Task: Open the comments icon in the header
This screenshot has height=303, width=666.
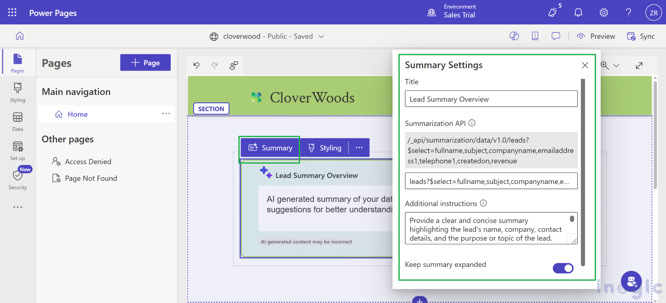Action: coord(555,36)
